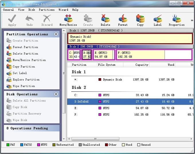The height and width of the screenshot is (154, 195).
Task: Click the Copy Partition link text
Action: tap(24, 66)
